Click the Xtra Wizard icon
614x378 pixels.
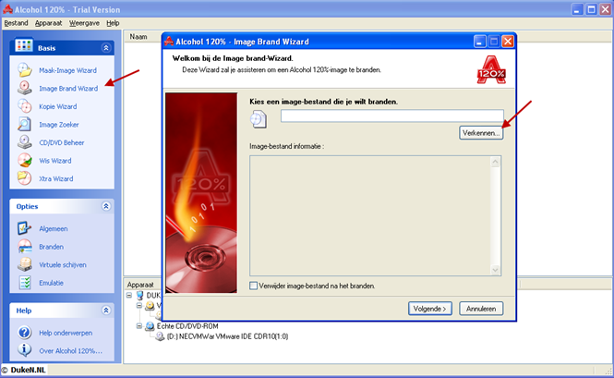tap(25, 178)
